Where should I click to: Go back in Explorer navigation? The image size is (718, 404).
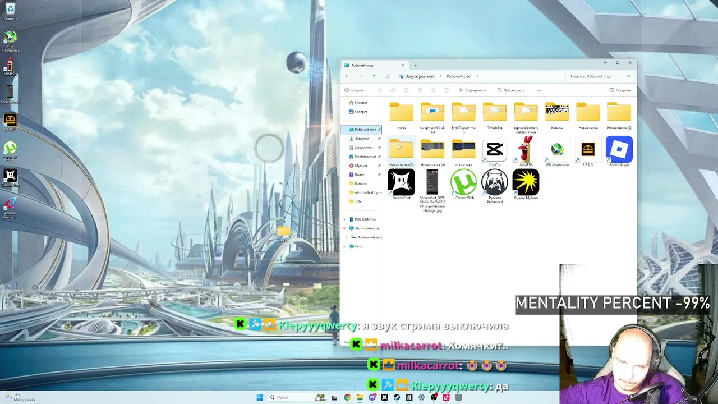tap(347, 76)
